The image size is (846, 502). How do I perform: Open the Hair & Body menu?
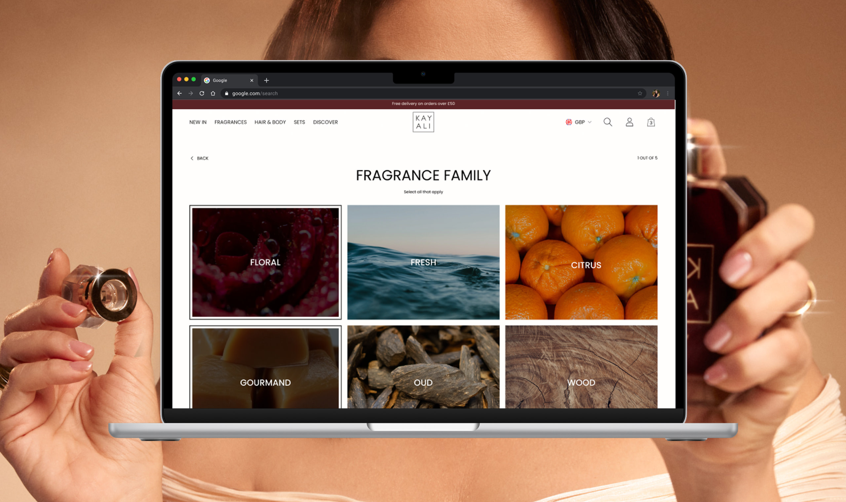click(270, 122)
